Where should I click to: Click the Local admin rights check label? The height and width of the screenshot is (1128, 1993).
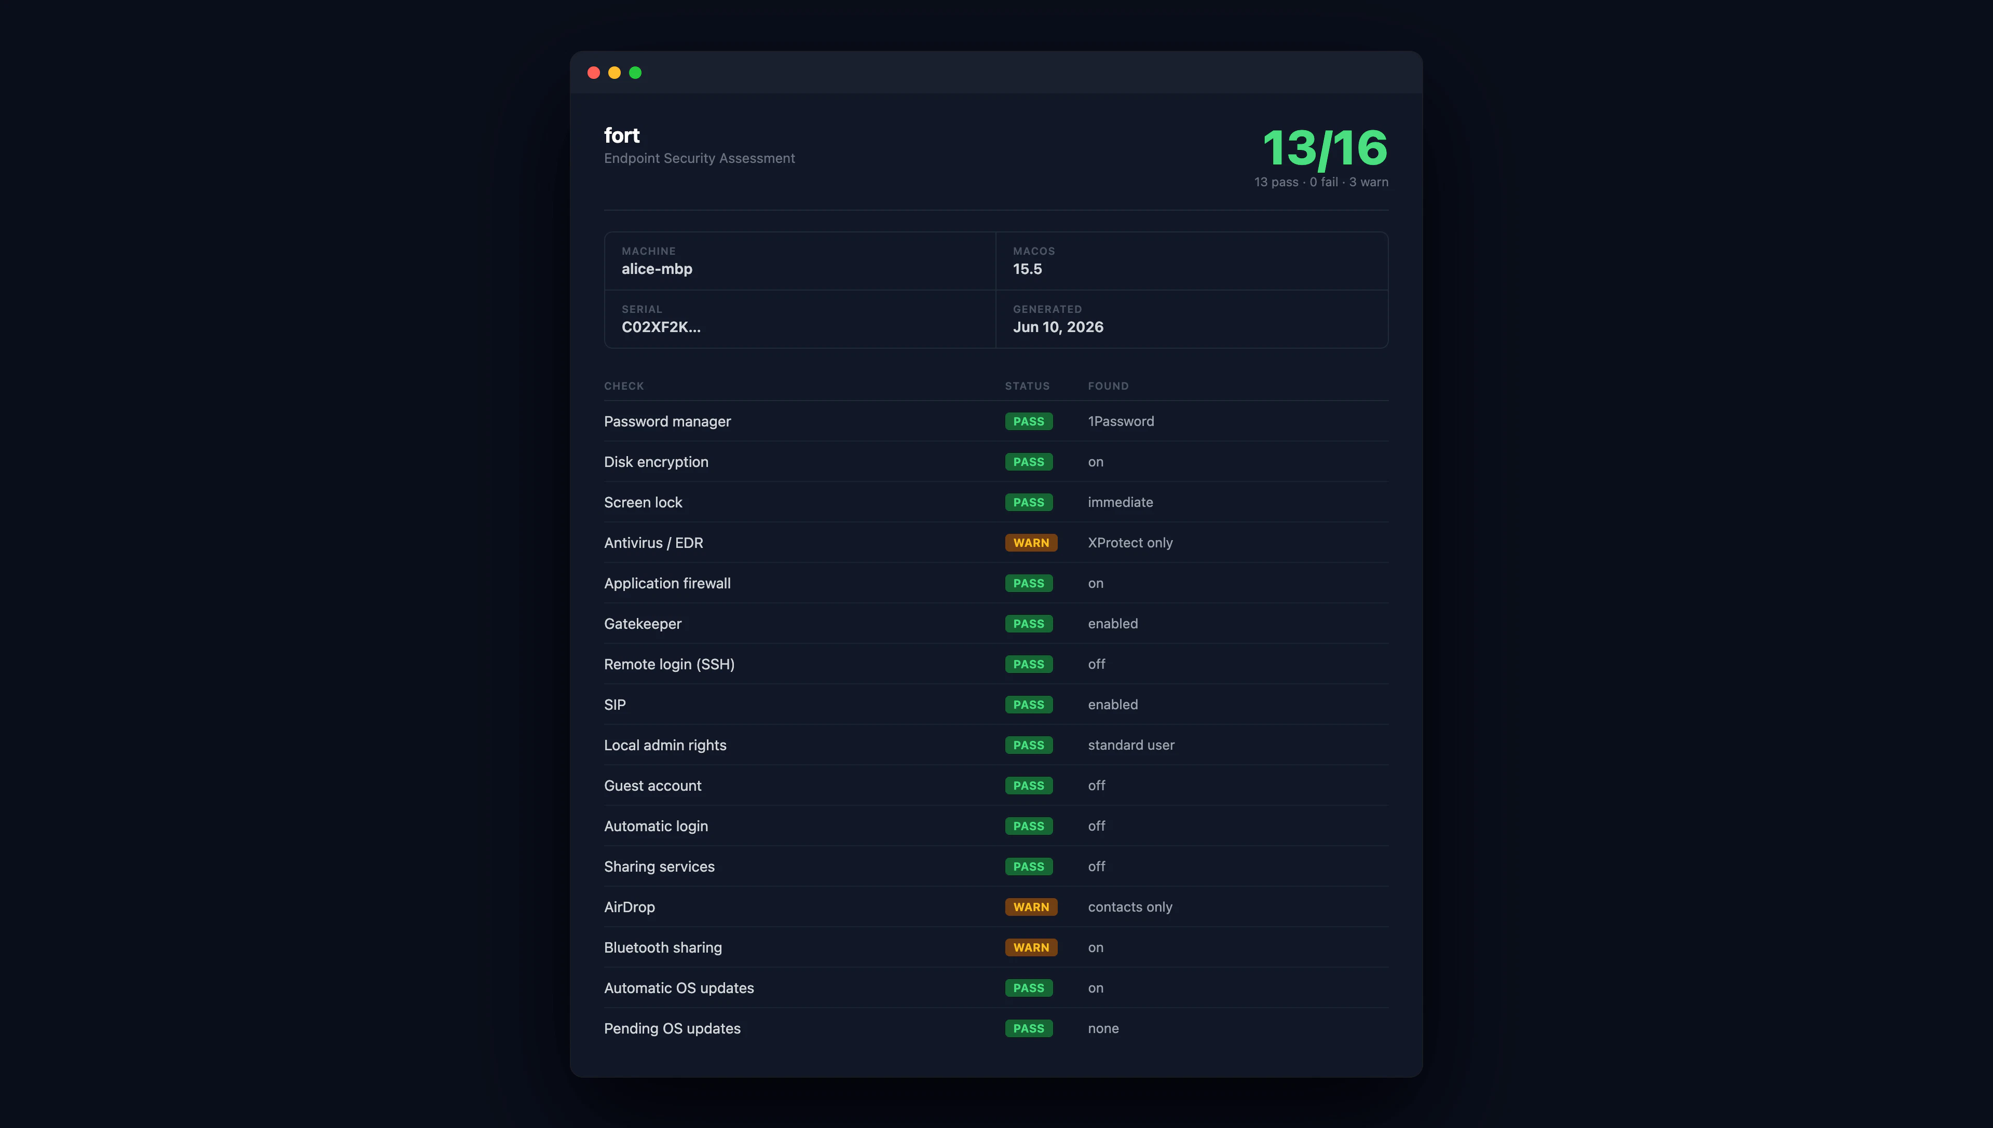[x=665, y=745]
